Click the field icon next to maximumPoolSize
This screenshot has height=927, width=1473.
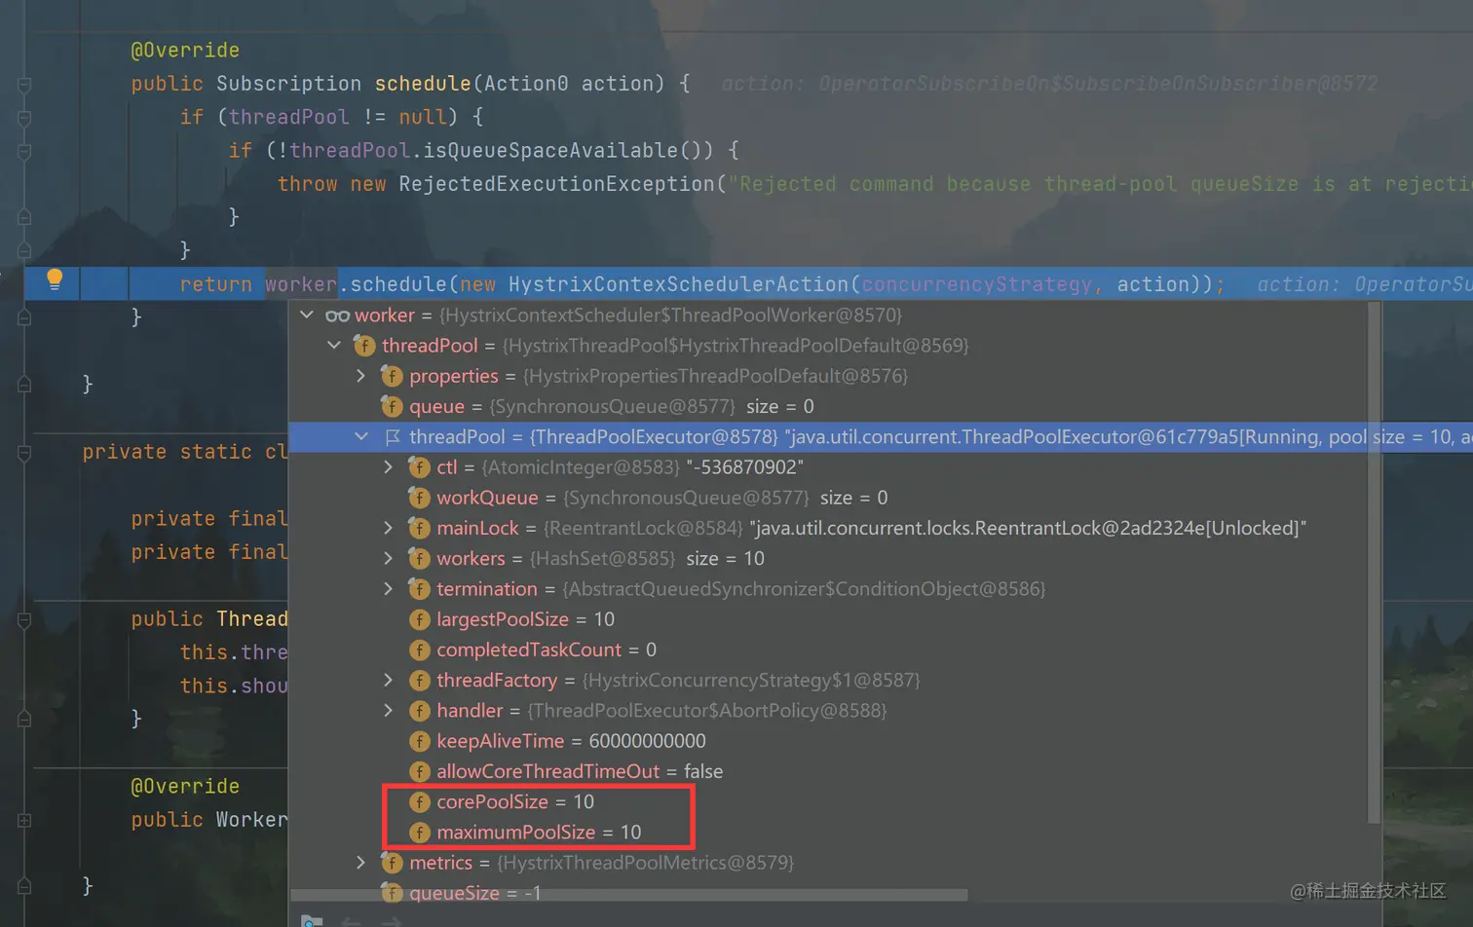click(419, 833)
